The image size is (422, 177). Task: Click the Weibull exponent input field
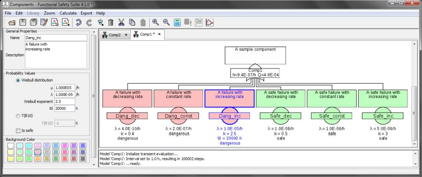tap(65, 101)
